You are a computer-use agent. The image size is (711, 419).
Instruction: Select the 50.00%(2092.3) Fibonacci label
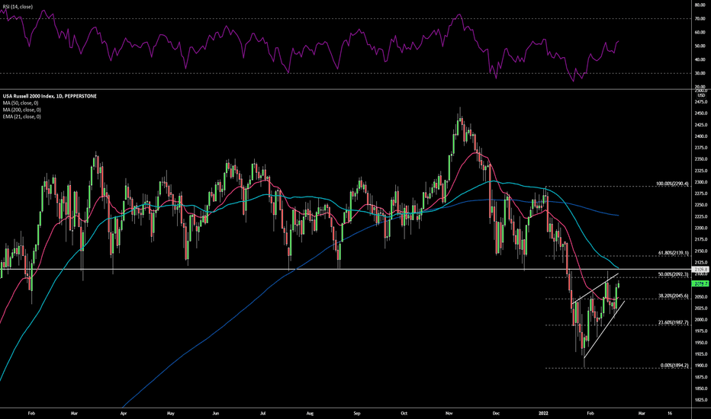(x=674, y=274)
